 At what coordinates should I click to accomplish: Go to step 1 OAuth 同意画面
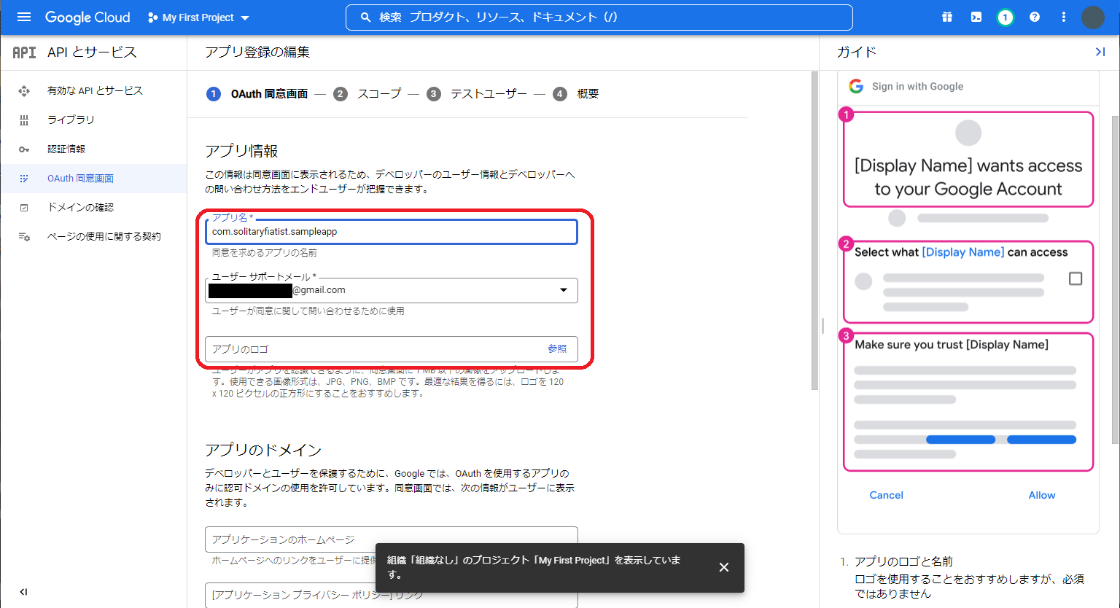click(x=257, y=93)
